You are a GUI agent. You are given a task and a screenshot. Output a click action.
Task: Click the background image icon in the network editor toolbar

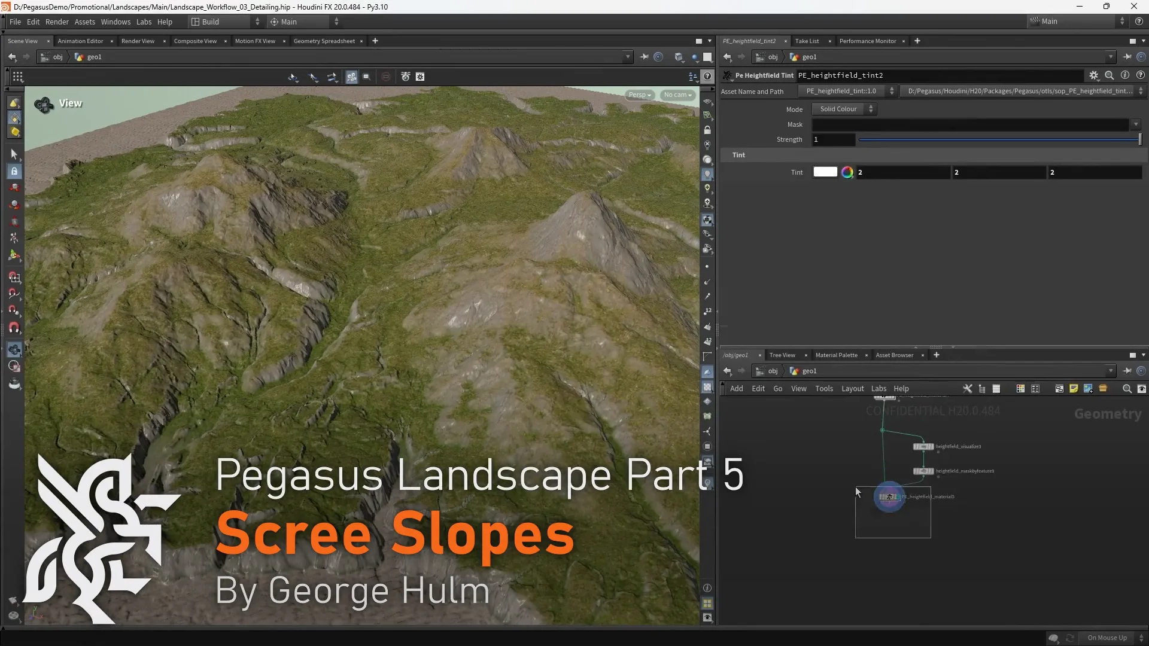click(x=1087, y=389)
